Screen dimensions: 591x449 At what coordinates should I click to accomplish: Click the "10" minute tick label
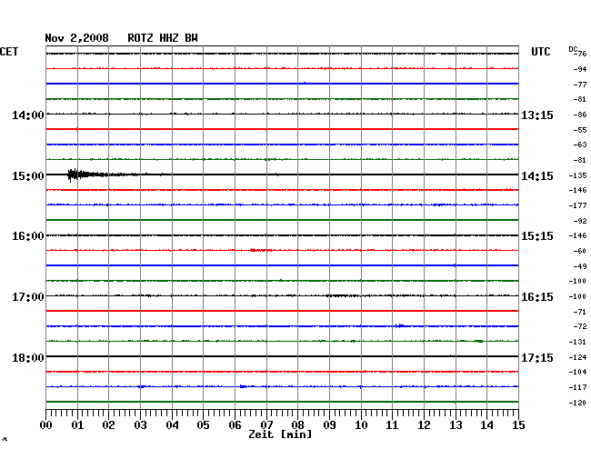(361, 425)
